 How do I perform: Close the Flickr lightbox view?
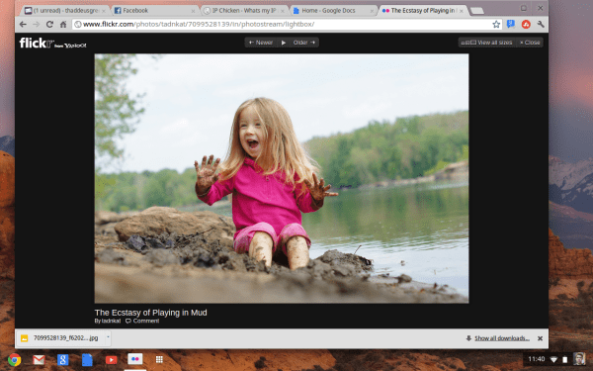(530, 43)
